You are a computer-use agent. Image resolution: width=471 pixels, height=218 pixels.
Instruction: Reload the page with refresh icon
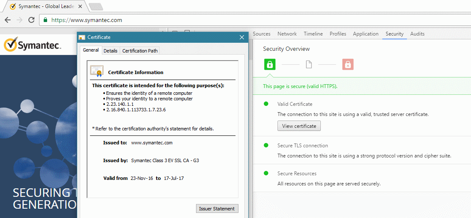(31, 20)
